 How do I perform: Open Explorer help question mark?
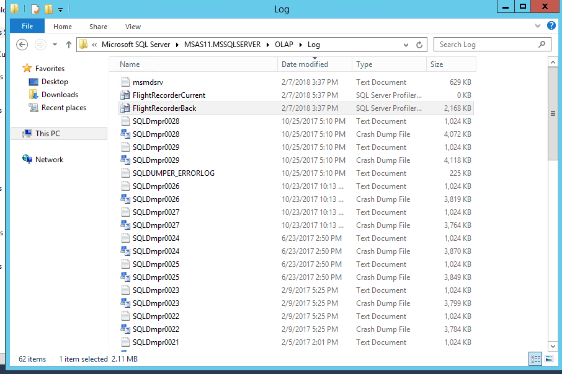(x=551, y=25)
